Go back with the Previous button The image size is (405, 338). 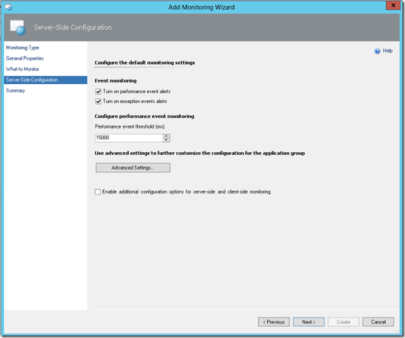[x=273, y=322]
